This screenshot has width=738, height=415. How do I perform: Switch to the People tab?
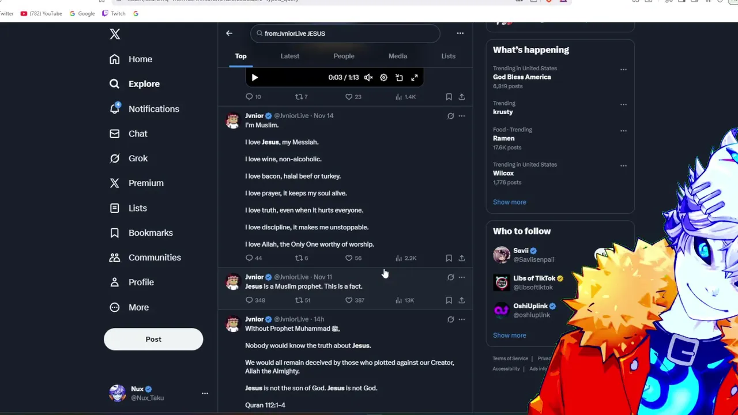pos(344,56)
